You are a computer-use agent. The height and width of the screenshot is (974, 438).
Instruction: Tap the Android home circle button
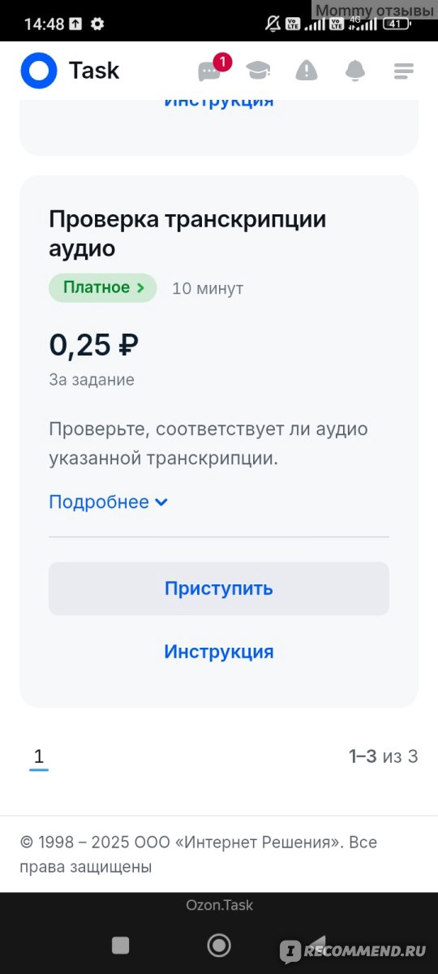coord(219,945)
